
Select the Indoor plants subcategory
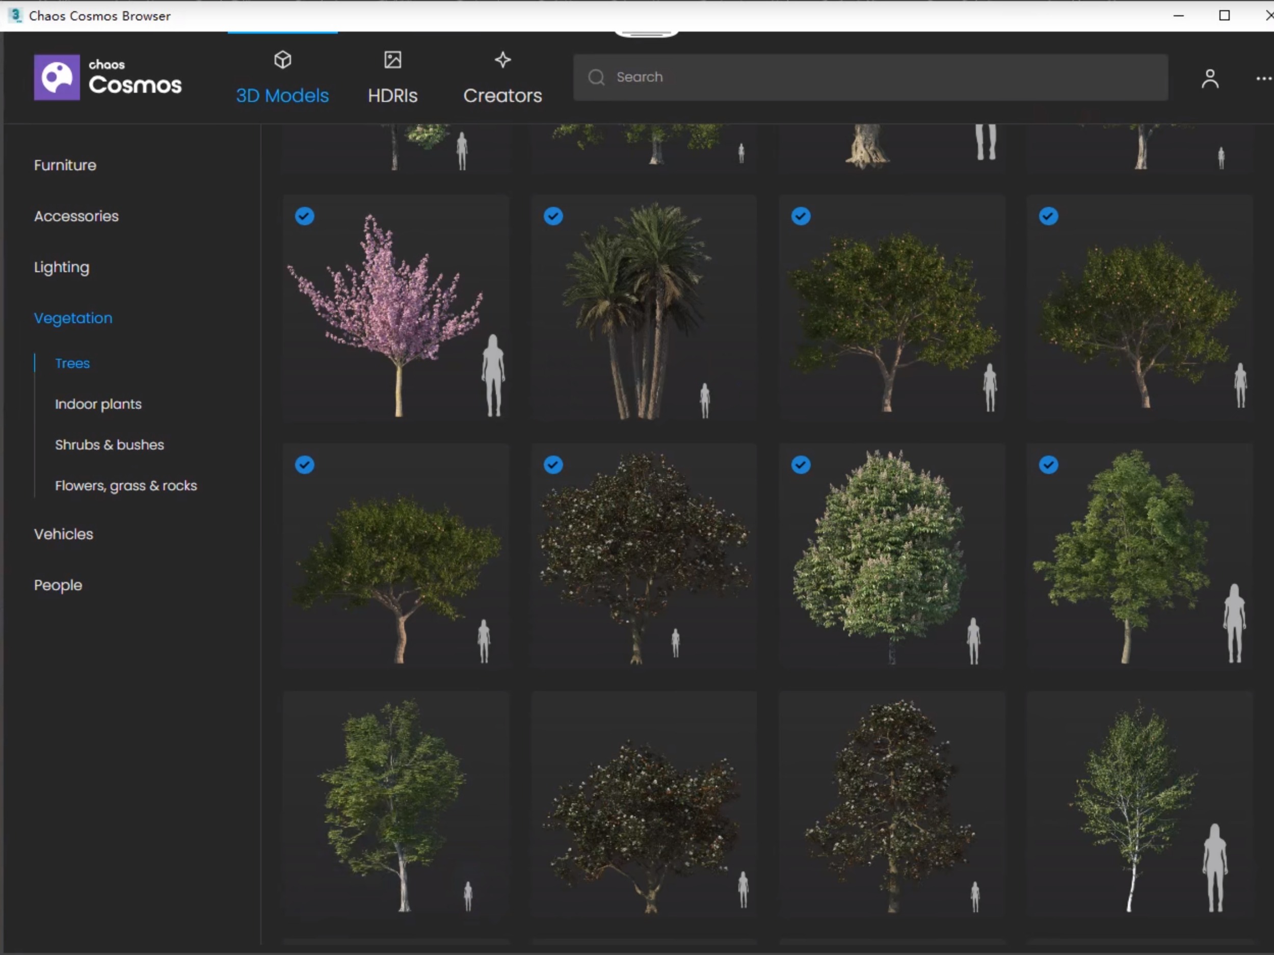(98, 404)
